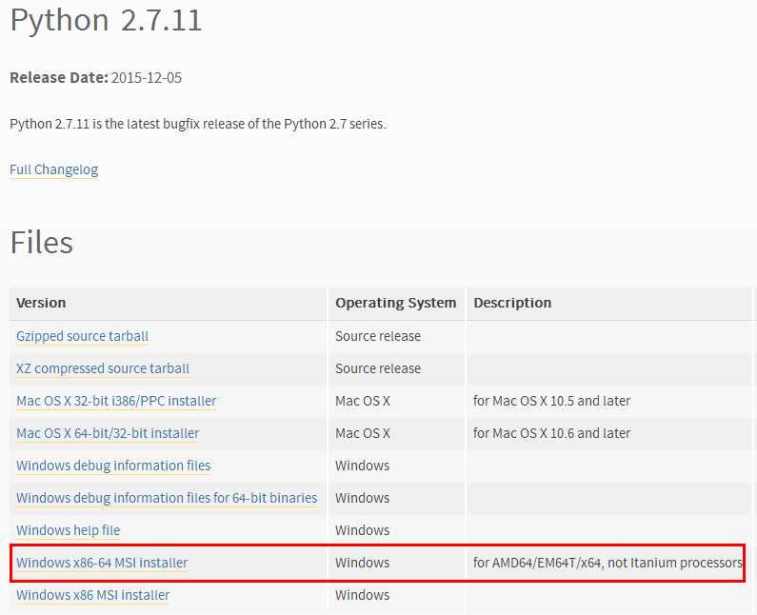Click Windows debug information files for 64-bit binaries
This screenshot has width=757, height=615.
[167, 498]
